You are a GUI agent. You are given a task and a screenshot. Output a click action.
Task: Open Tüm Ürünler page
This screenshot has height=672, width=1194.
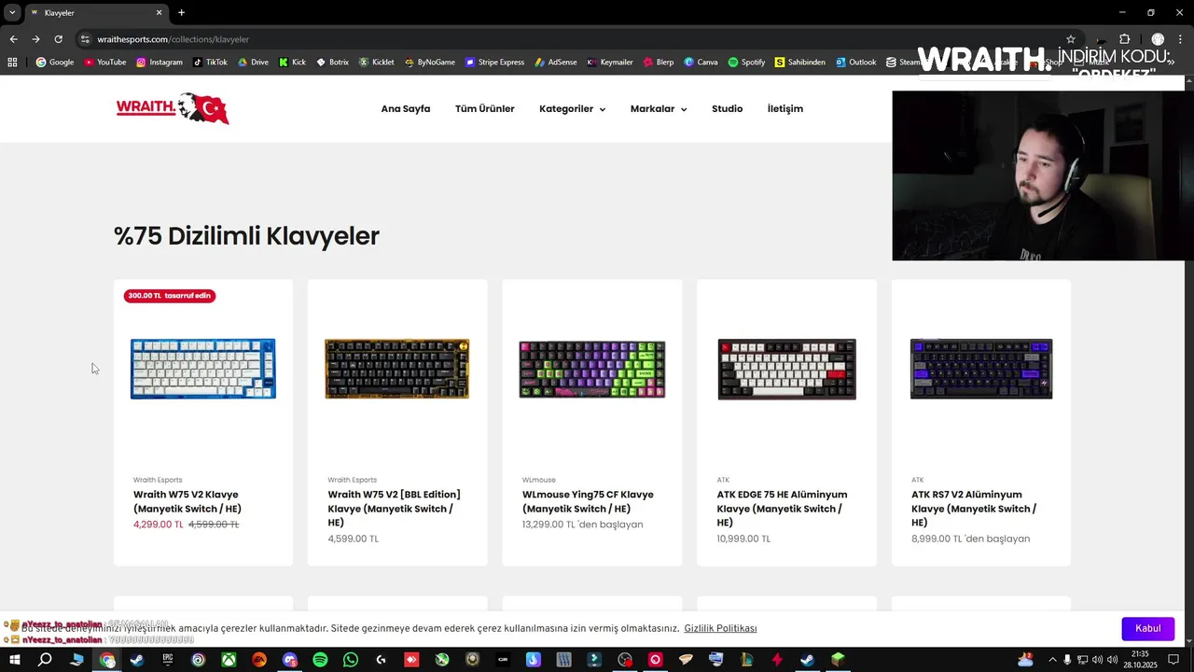(485, 109)
